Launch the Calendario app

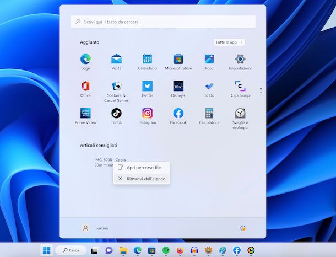coord(148,62)
